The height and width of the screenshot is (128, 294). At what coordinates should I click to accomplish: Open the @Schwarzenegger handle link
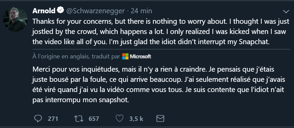coord(95,11)
